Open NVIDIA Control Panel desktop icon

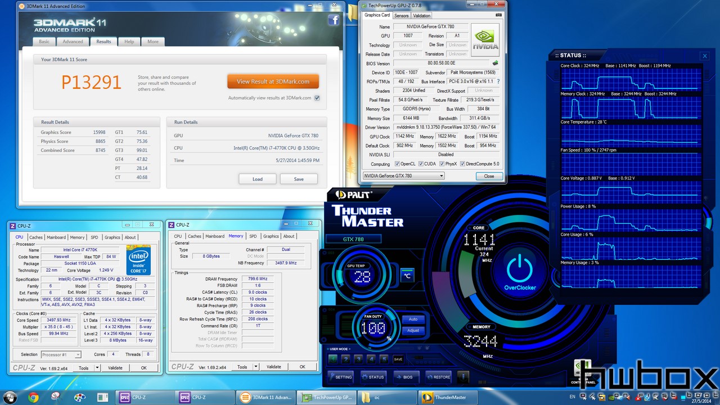click(583, 372)
